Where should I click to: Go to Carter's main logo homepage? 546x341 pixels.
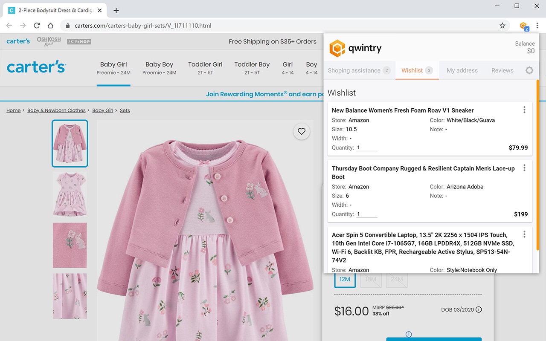[36, 67]
